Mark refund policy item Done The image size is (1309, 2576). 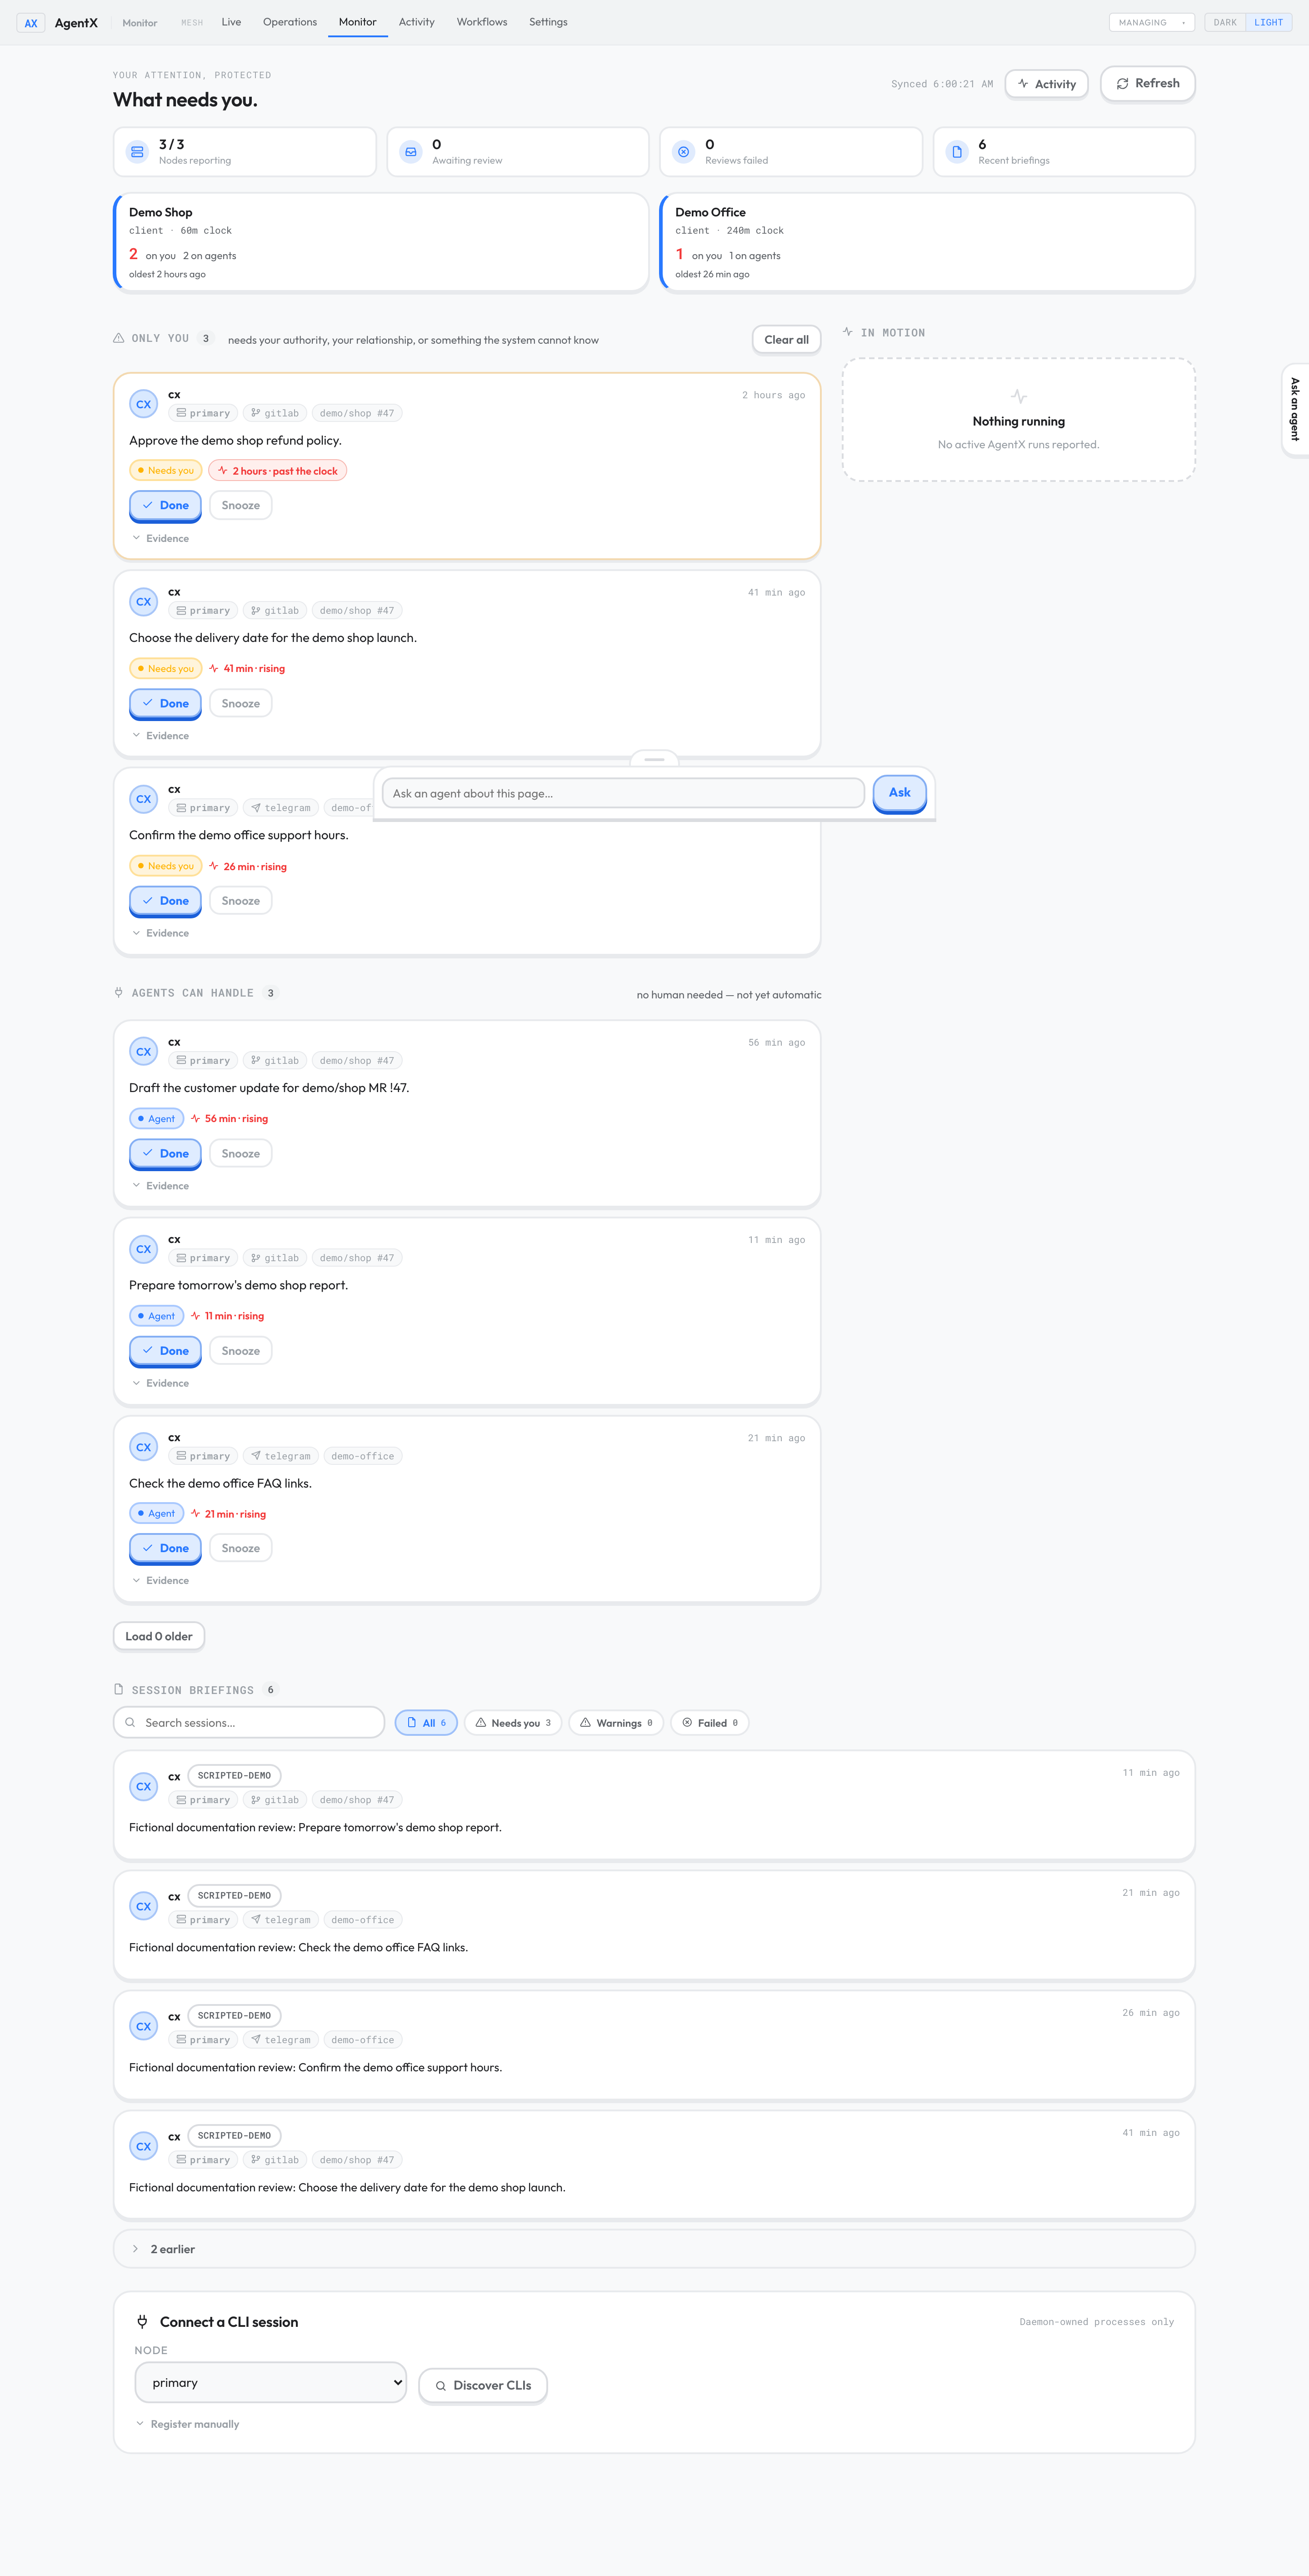click(x=165, y=506)
